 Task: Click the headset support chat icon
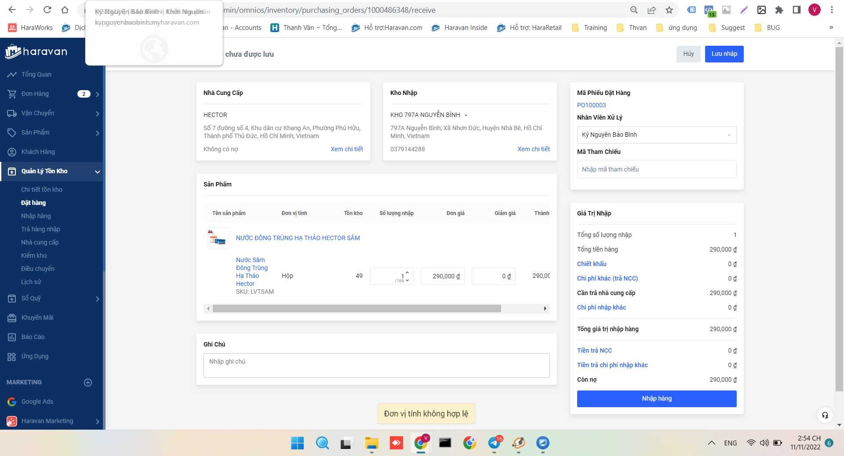825,415
